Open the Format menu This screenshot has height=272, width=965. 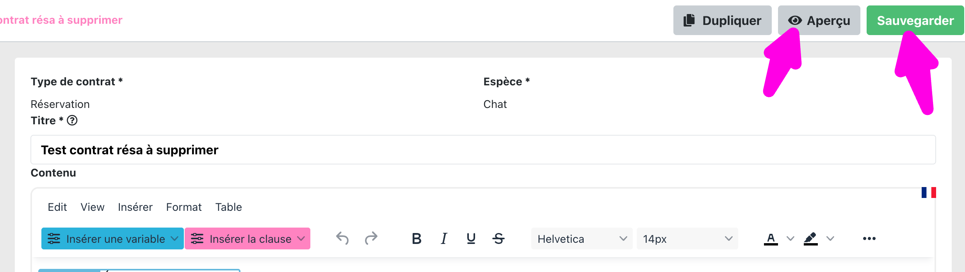(x=184, y=207)
